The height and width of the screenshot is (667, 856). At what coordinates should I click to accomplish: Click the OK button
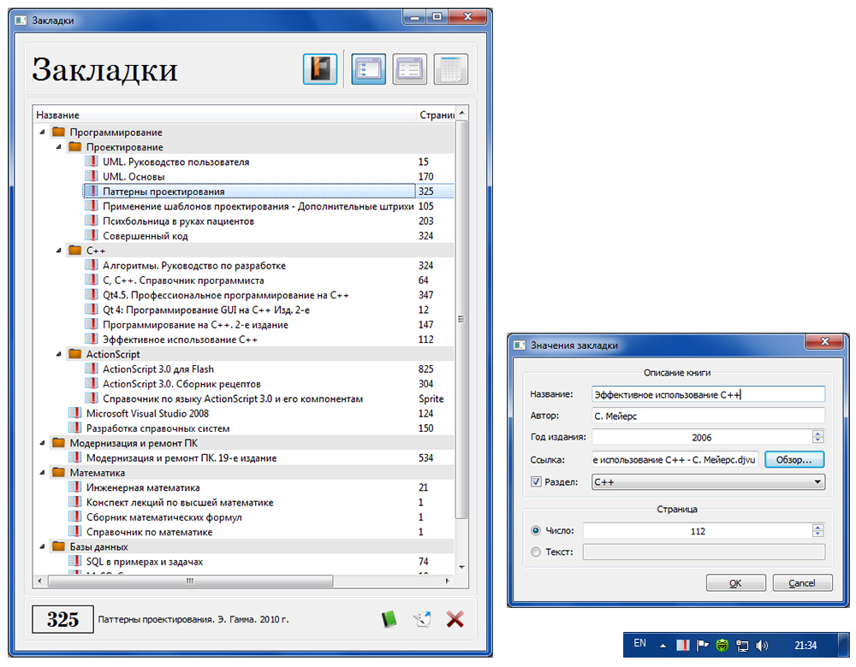(x=735, y=583)
